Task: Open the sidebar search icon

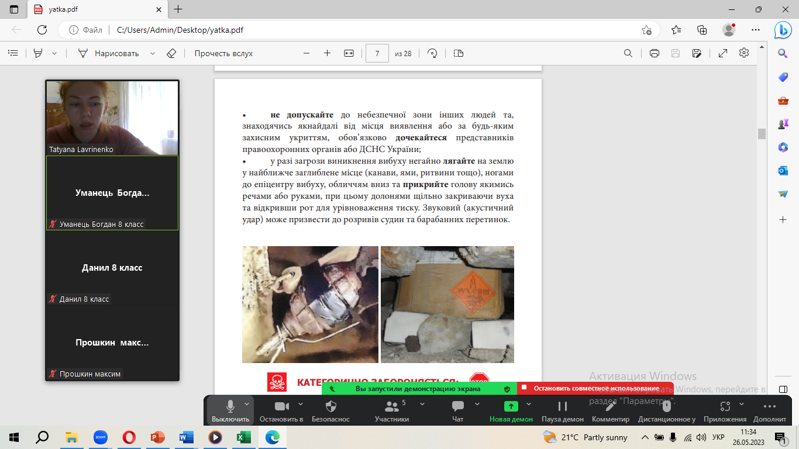Action: pos(783,53)
